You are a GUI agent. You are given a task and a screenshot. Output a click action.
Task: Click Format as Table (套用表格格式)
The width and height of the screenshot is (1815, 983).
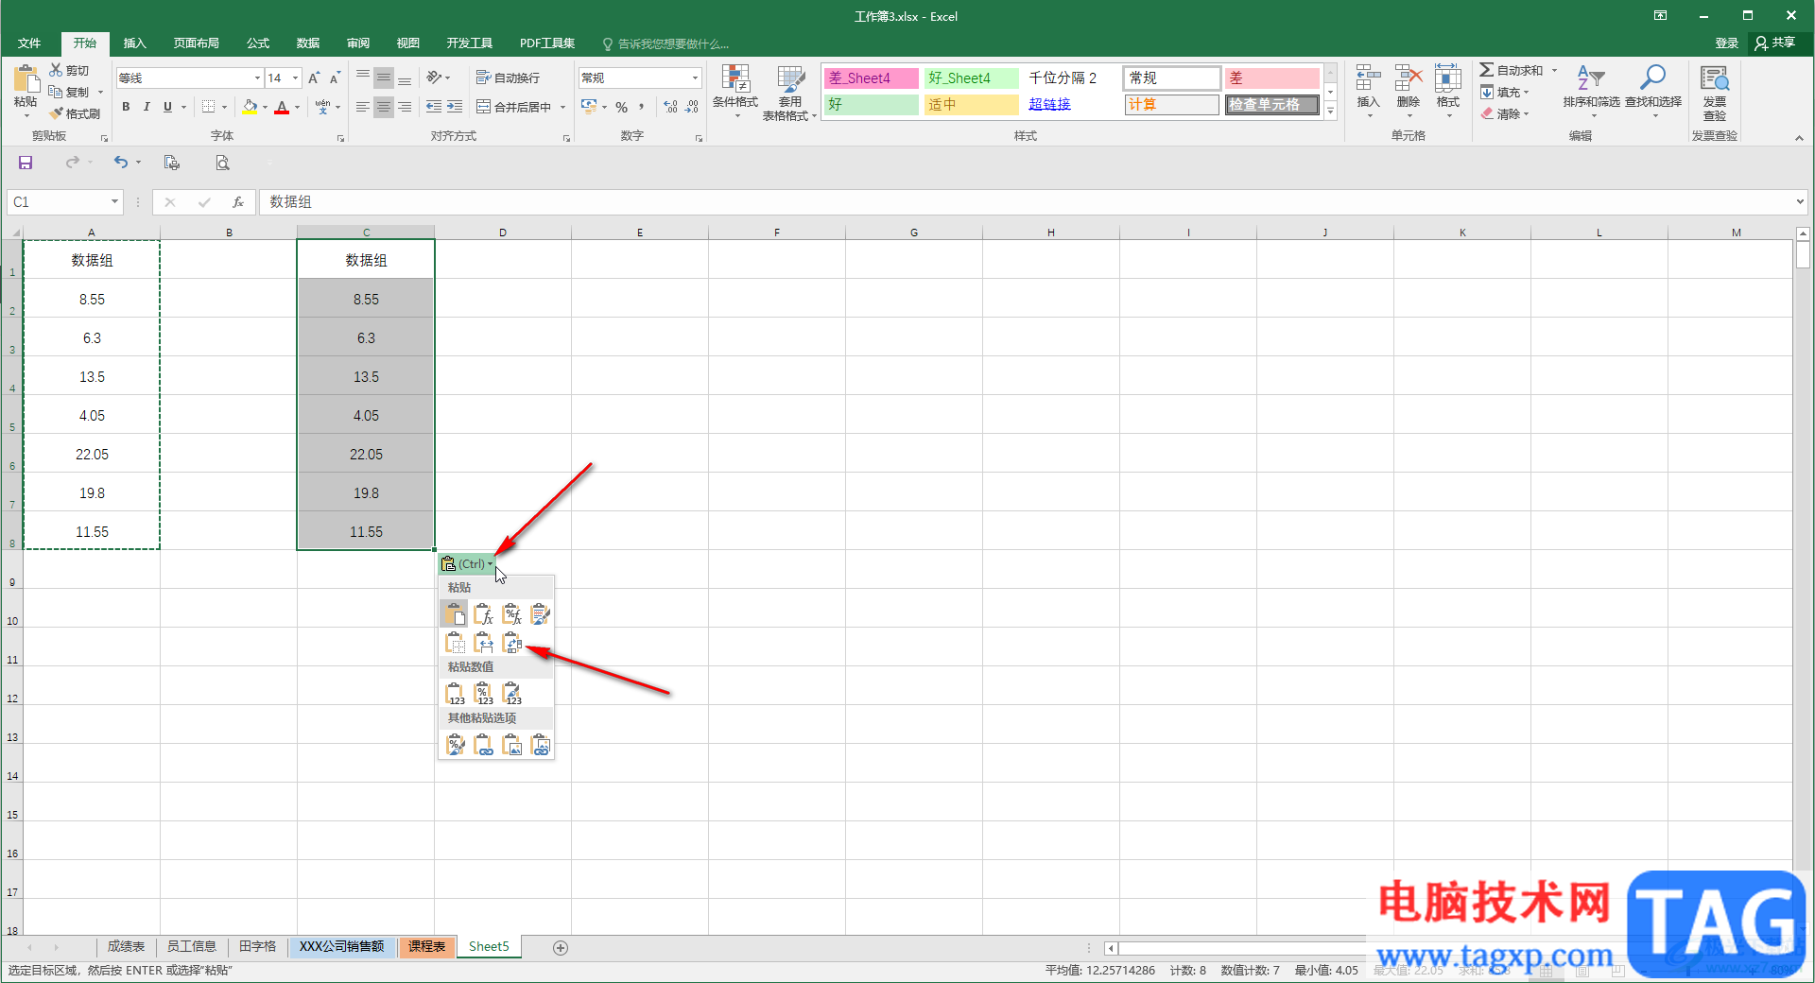789,93
